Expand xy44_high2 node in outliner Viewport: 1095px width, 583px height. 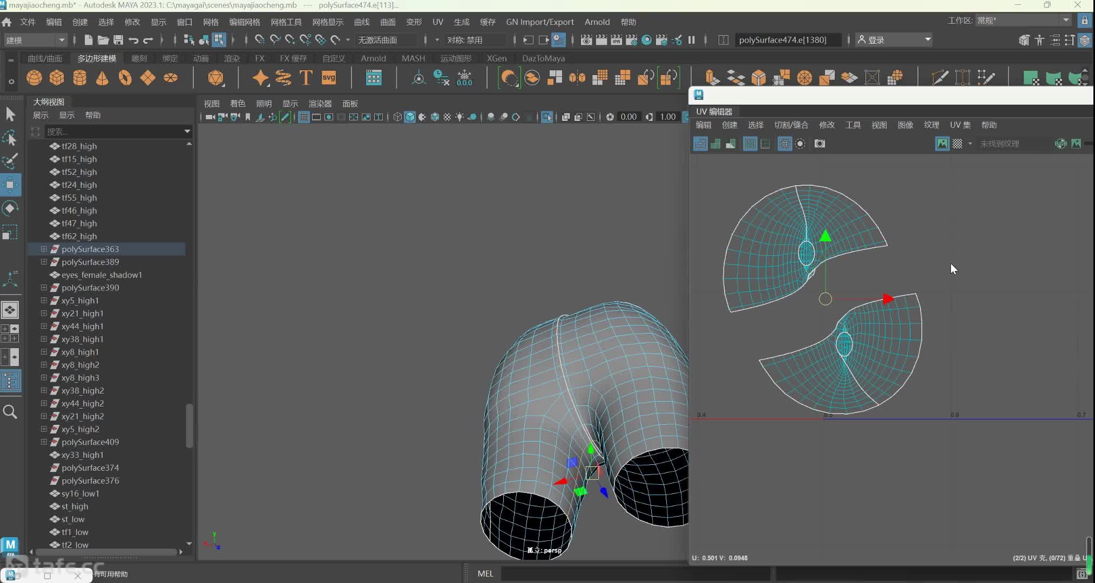coord(44,403)
